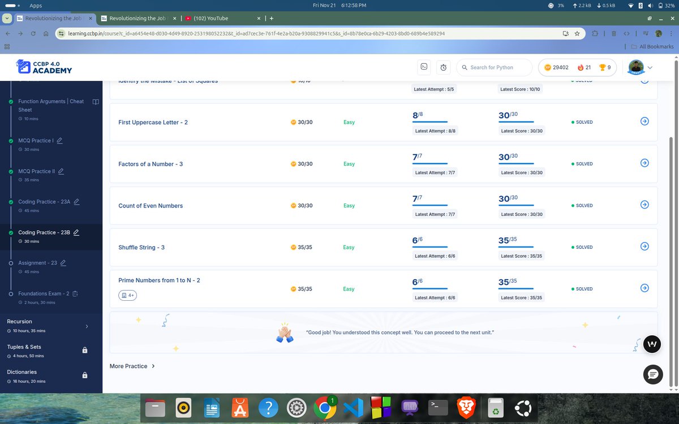The width and height of the screenshot is (679, 424).
Task: Open First Uppercase Letter - 2 question
Action: (153, 122)
